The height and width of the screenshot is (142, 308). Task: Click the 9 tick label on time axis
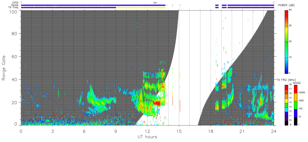tap(116, 131)
